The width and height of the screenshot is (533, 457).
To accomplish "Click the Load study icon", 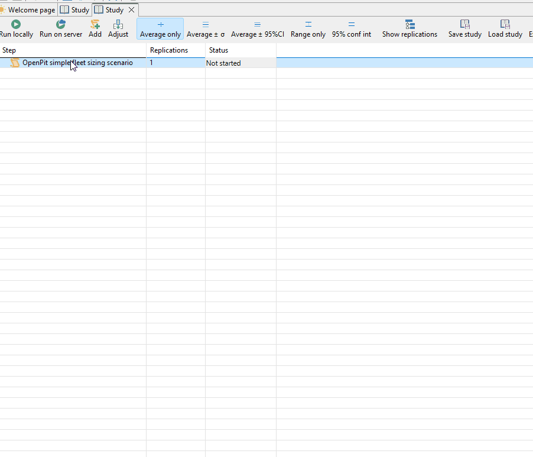I will point(505,24).
